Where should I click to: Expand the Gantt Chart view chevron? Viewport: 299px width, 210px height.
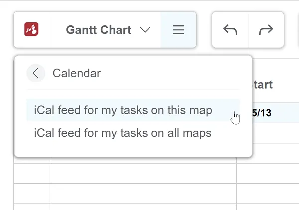(145, 30)
